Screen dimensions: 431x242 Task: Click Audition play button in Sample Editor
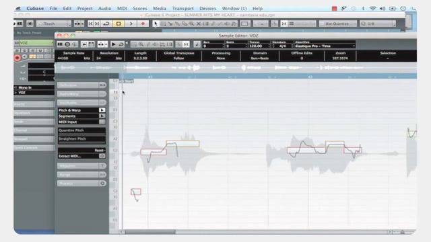pyautogui.click(x=113, y=44)
